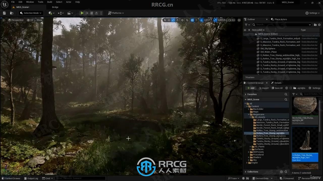The height and width of the screenshot is (181, 323).
Task: Open the Perspective view type menu
Action: pyautogui.click(x=16, y=20)
